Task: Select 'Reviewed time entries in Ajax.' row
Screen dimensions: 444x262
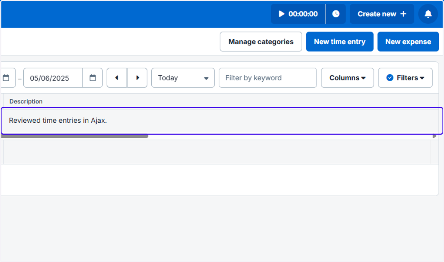Action: tap(222, 120)
